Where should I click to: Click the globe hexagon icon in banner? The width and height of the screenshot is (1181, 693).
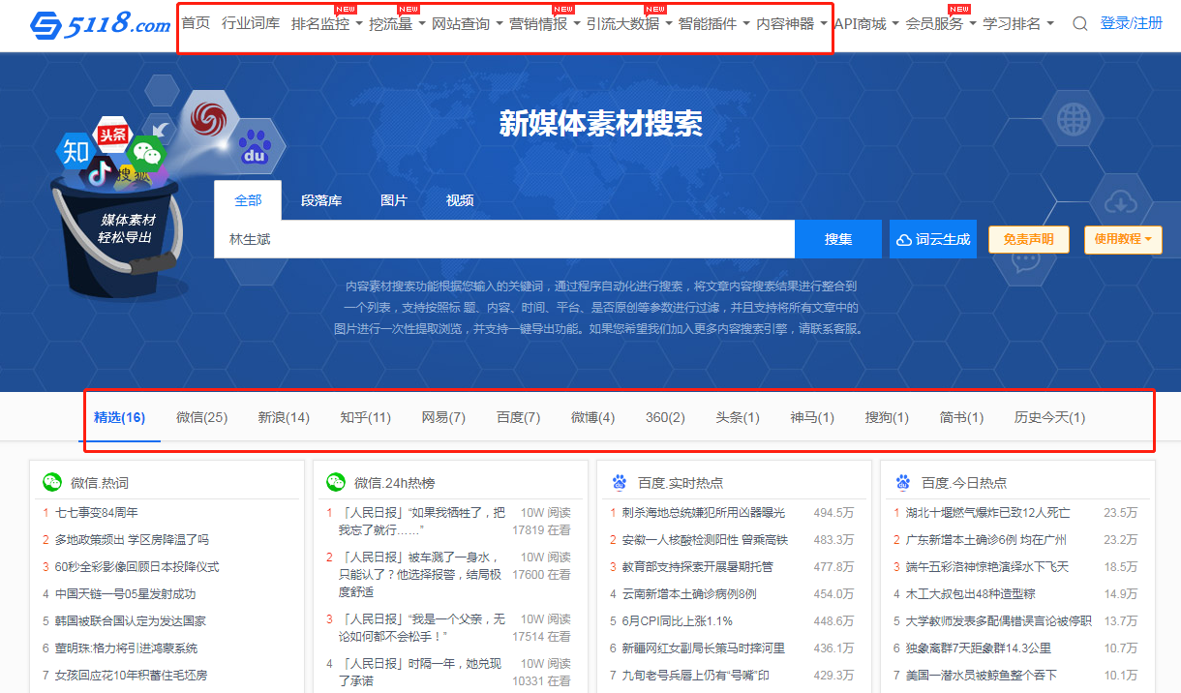(x=1075, y=120)
